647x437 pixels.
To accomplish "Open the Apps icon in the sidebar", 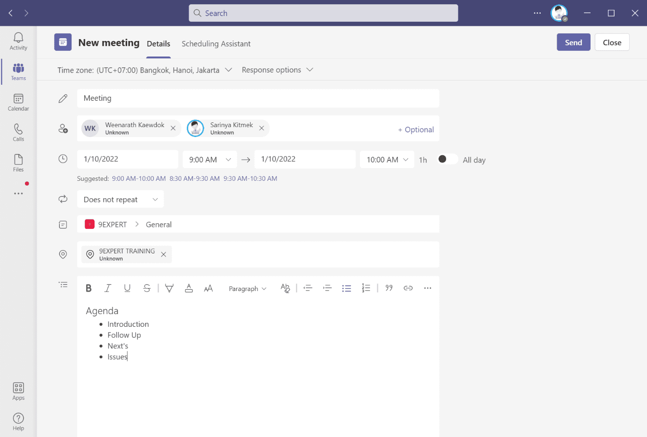I will pyautogui.click(x=18, y=391).
